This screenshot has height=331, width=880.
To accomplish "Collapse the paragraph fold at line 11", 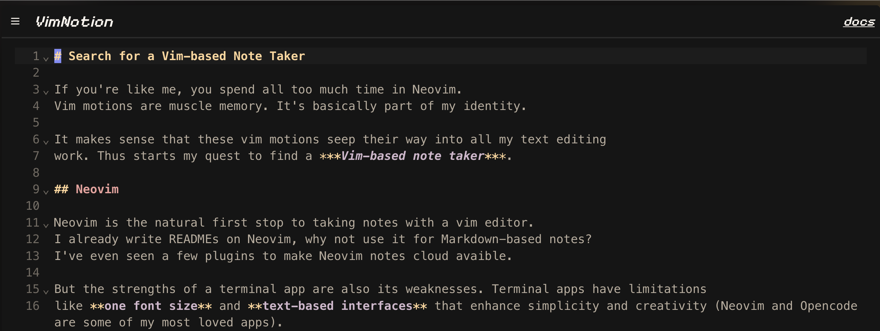I will [x=46, y=225].
